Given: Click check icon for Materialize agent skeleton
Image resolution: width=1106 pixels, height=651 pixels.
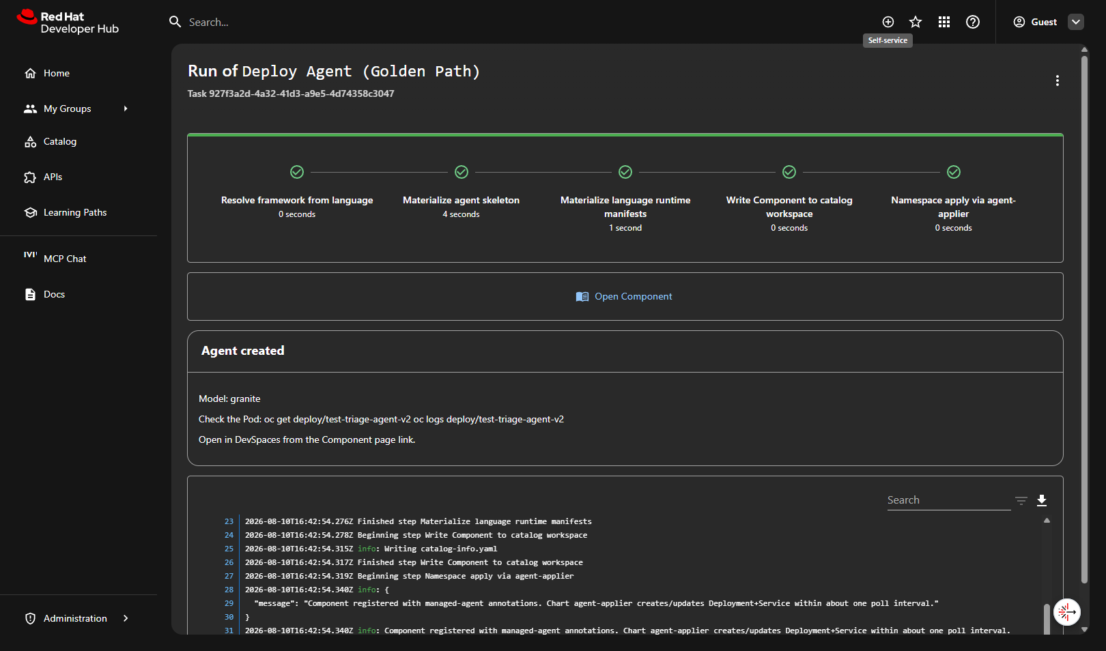Looking at the screenshot, I should 462,172.
